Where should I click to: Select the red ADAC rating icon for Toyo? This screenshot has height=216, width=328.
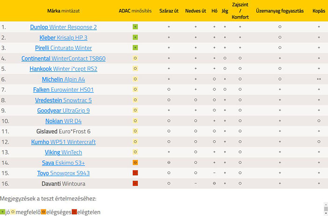(135, 173)
